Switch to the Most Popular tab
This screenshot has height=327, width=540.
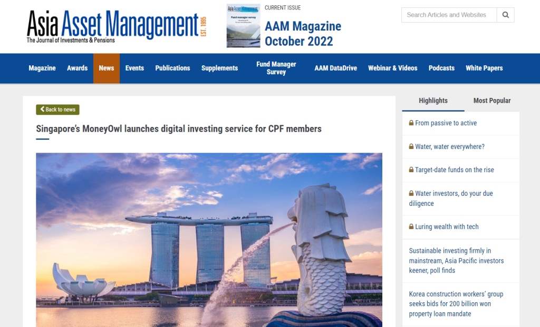492,101
